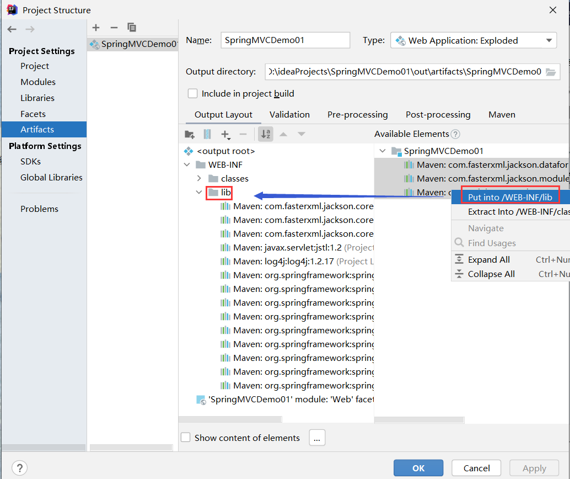Open the ellipsis options button

317,438
